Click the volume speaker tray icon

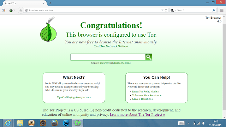point(203,123)
